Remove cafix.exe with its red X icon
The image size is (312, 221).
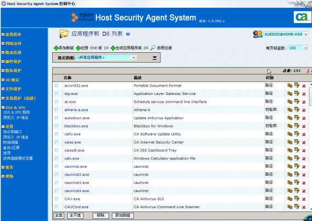[304, 134]
